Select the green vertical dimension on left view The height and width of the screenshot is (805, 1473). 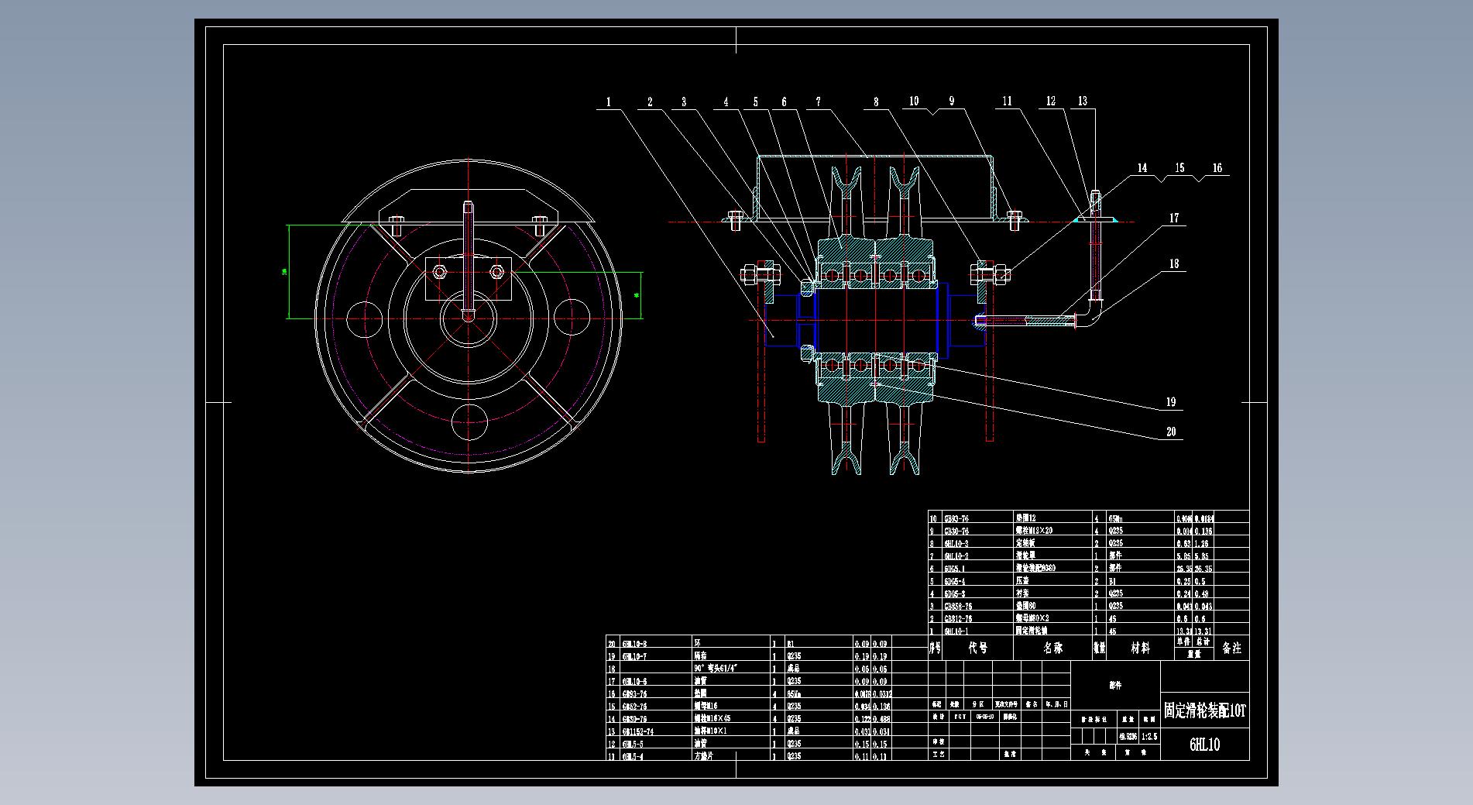288,271
